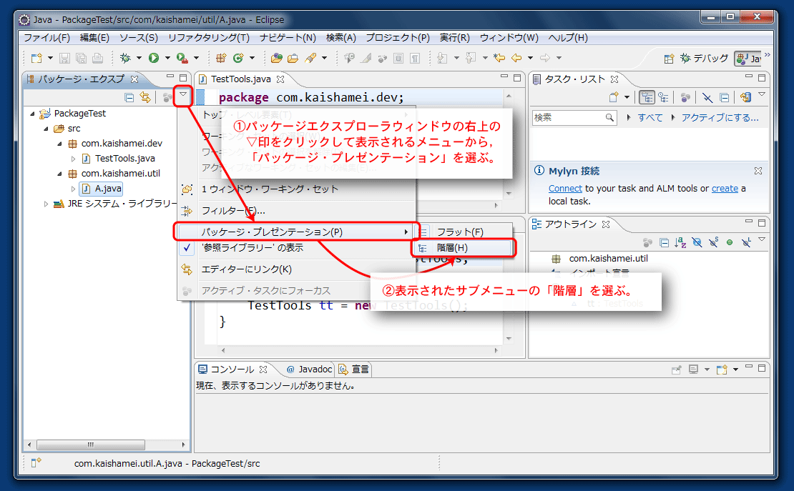Switch to the Javadoc tab
Screen dimensions: 794x491
click(x=309, y=370)
